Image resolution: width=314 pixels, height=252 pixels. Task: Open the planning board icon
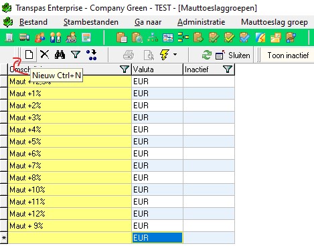click(x=168, y=37)
